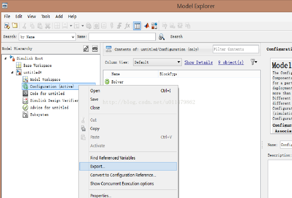292x198 pixels.
Task: Click the Name search input field
Action: [x=122, y=37]
